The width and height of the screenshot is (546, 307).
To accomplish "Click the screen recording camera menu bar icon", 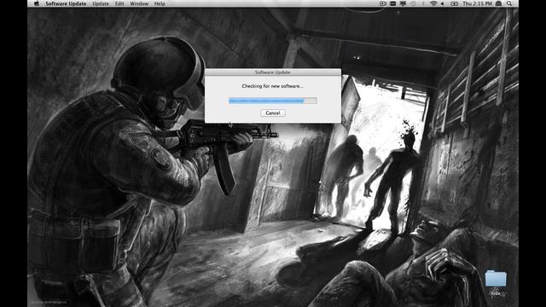I will 383,3.
